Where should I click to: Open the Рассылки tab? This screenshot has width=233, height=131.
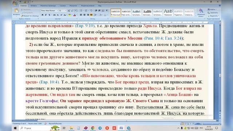point(74,6)
